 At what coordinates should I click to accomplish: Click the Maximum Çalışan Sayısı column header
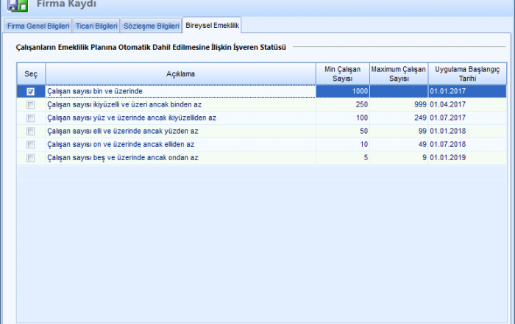(x=398, y=73)
